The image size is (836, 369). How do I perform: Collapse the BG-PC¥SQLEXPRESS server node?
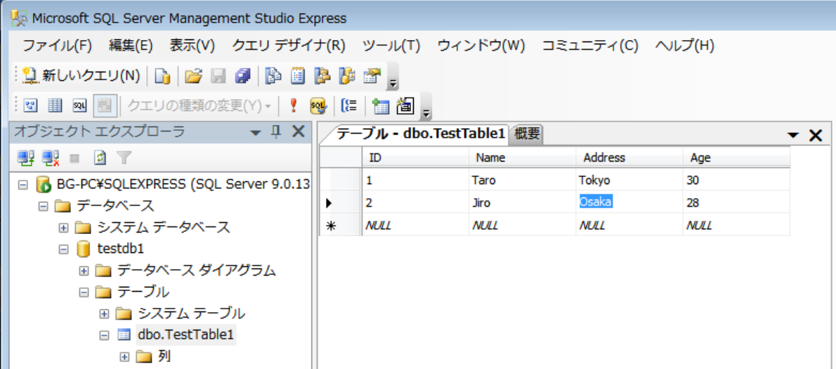click(x=22, y=185)
